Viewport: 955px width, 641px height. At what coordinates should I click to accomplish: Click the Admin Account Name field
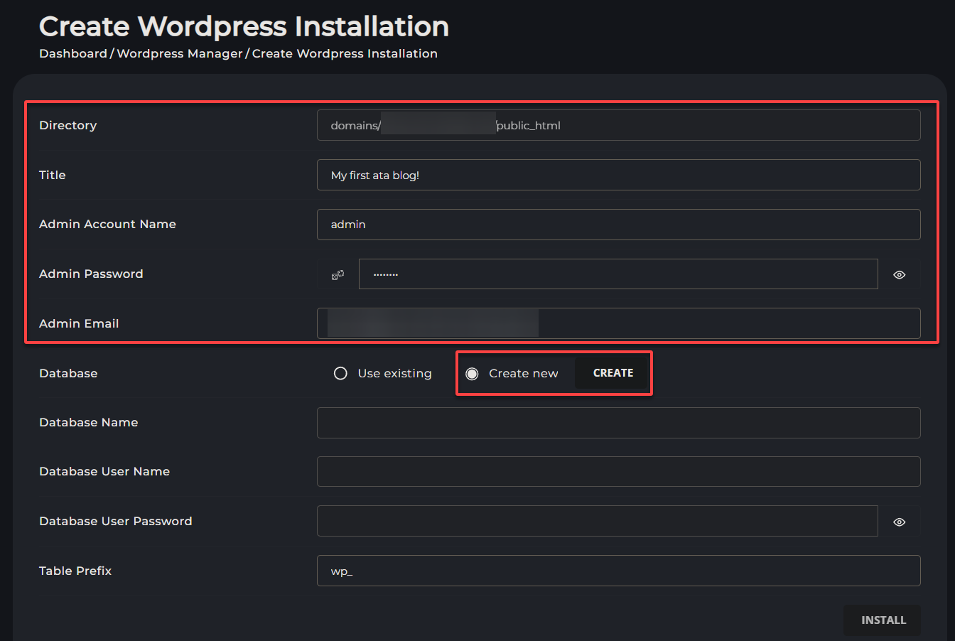pyautogui.click(x=618, y=225)
